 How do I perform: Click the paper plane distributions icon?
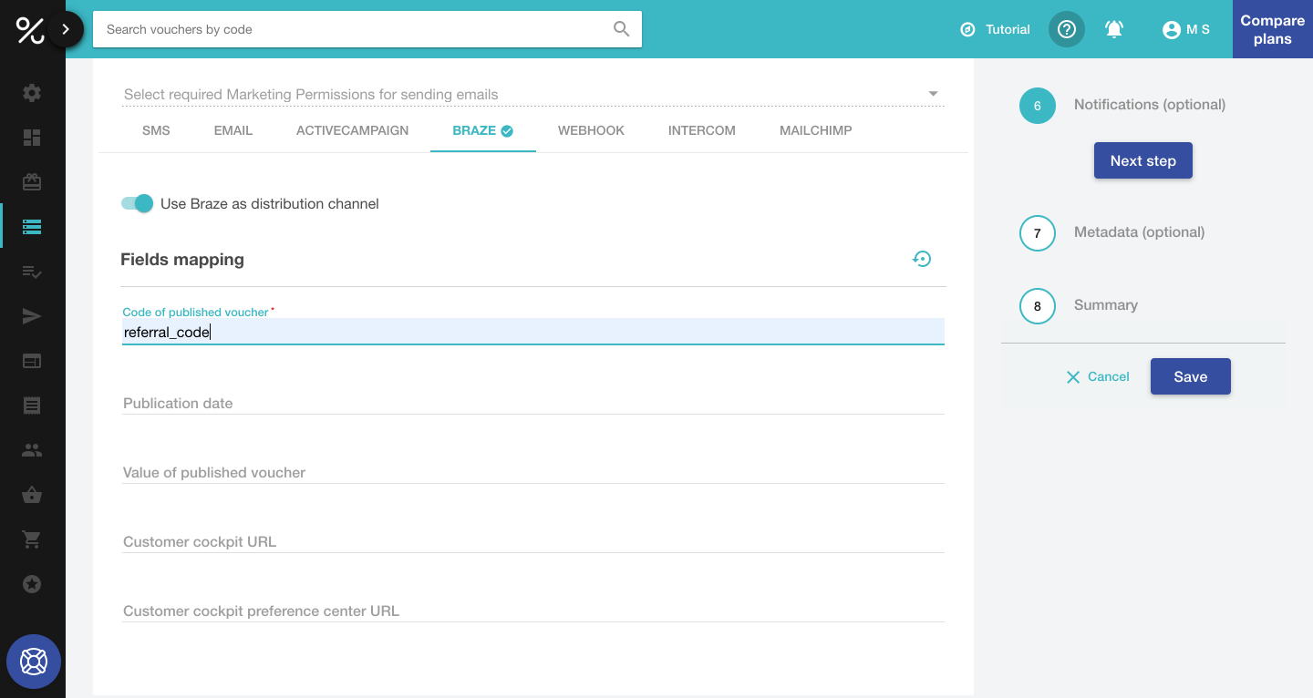pos(32,316)
